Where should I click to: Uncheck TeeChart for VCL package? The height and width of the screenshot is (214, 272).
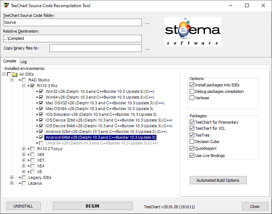[192, 128]
